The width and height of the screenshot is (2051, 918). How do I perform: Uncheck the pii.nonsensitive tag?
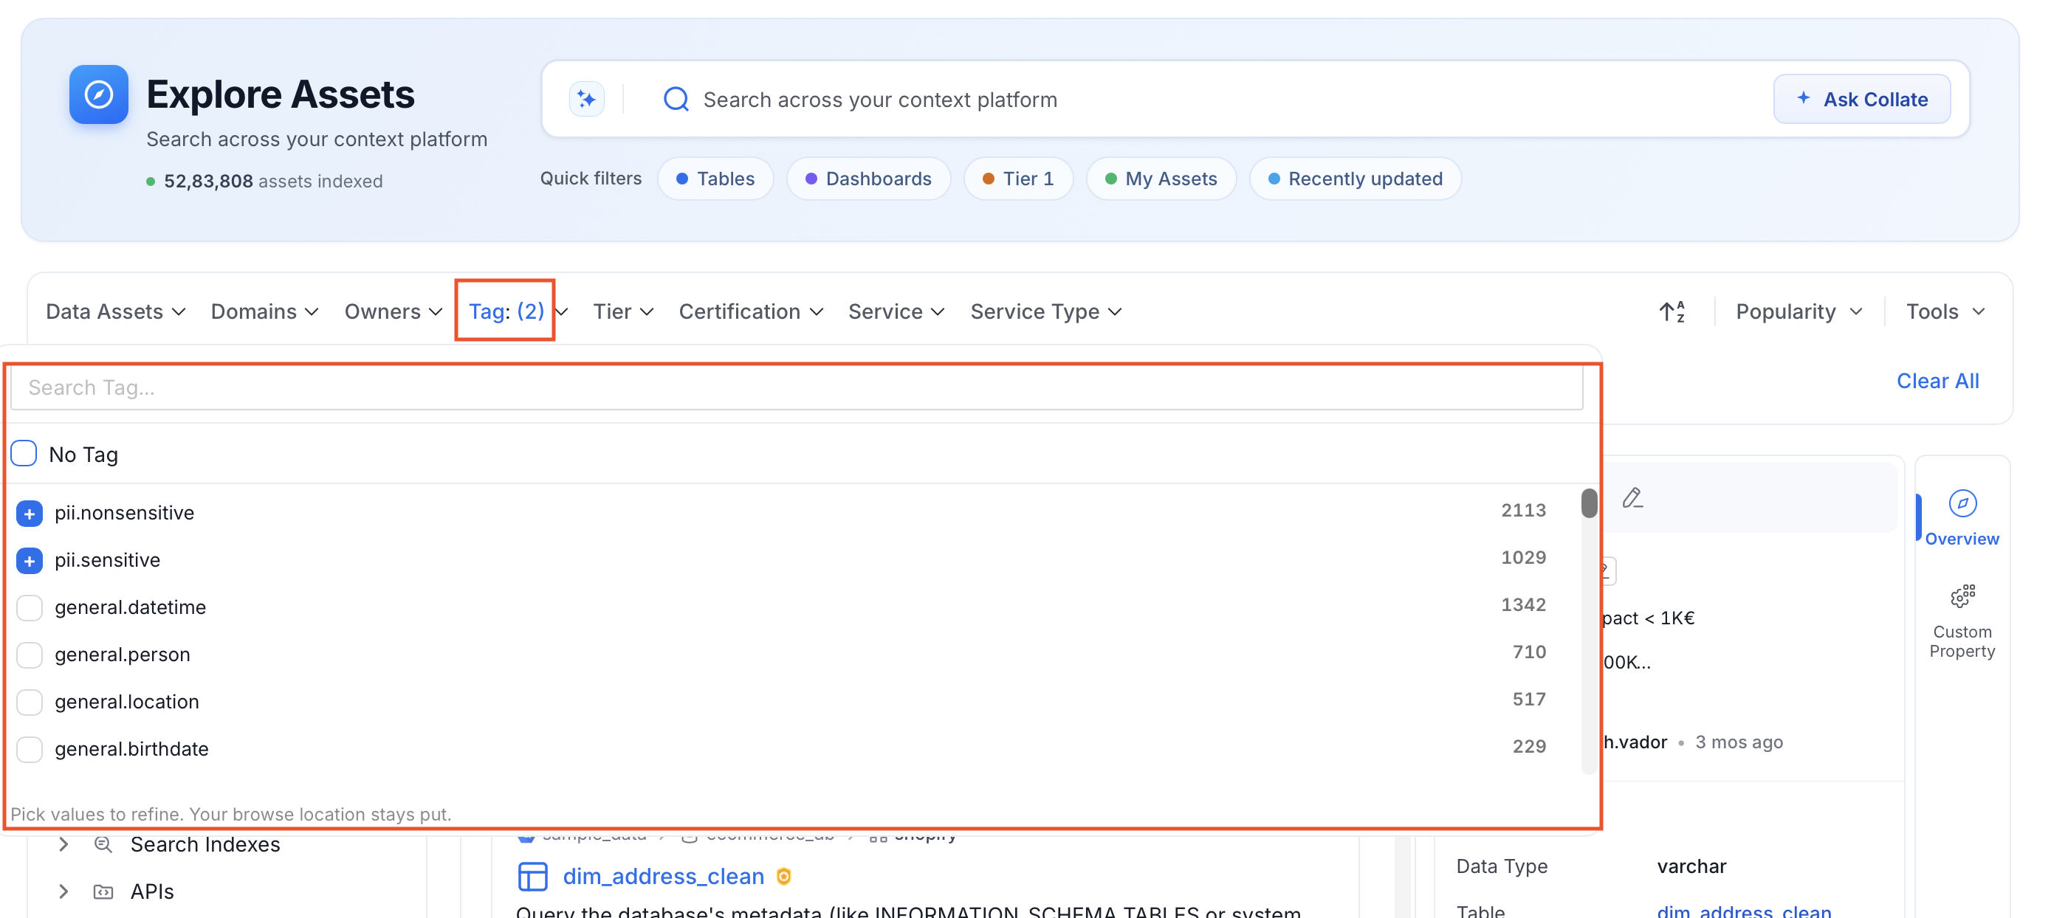tap(30, 513)
